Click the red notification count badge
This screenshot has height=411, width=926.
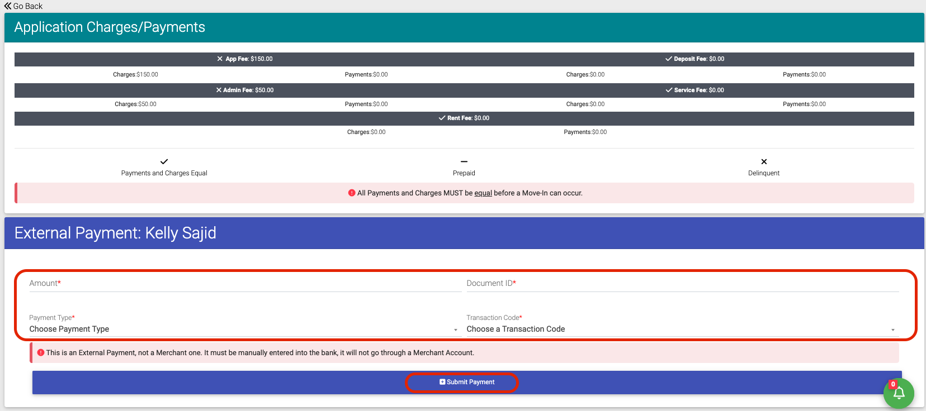[893, 384]
